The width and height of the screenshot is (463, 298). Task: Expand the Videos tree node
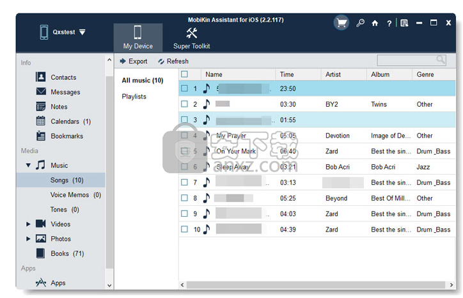(x=28, y=224)
